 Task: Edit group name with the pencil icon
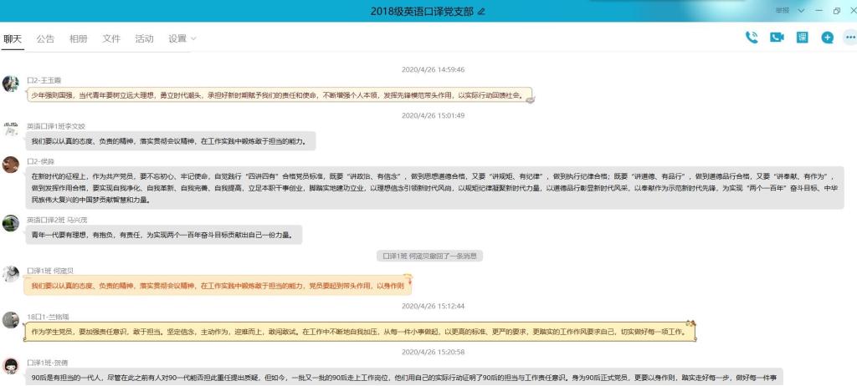click(481, 12)
